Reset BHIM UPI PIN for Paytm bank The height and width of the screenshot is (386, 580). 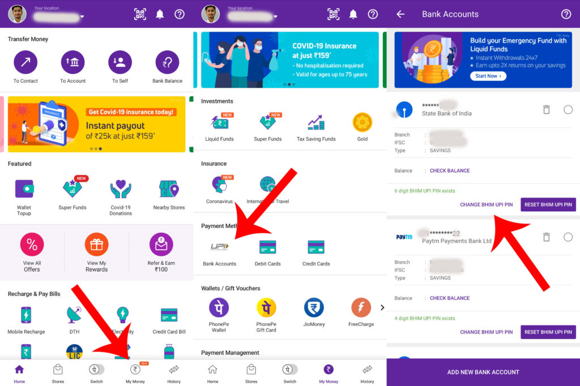click(x=548, y=332)
